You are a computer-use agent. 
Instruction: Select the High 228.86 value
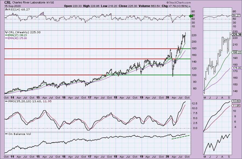click(x=91, y=6)
